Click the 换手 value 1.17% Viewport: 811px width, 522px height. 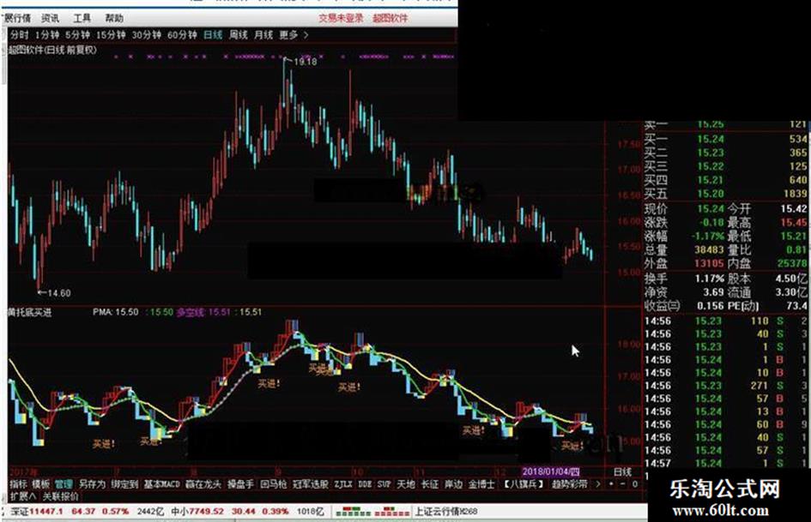710,279
